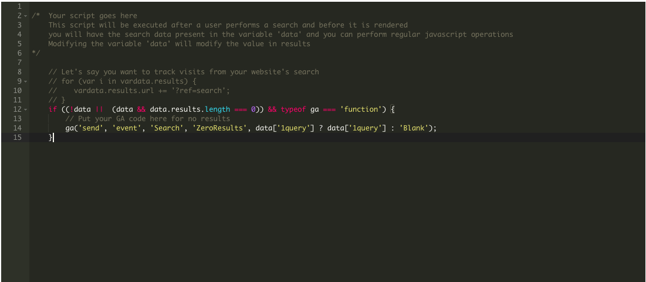Click the closing '*/' on line 6

(36, 53)
